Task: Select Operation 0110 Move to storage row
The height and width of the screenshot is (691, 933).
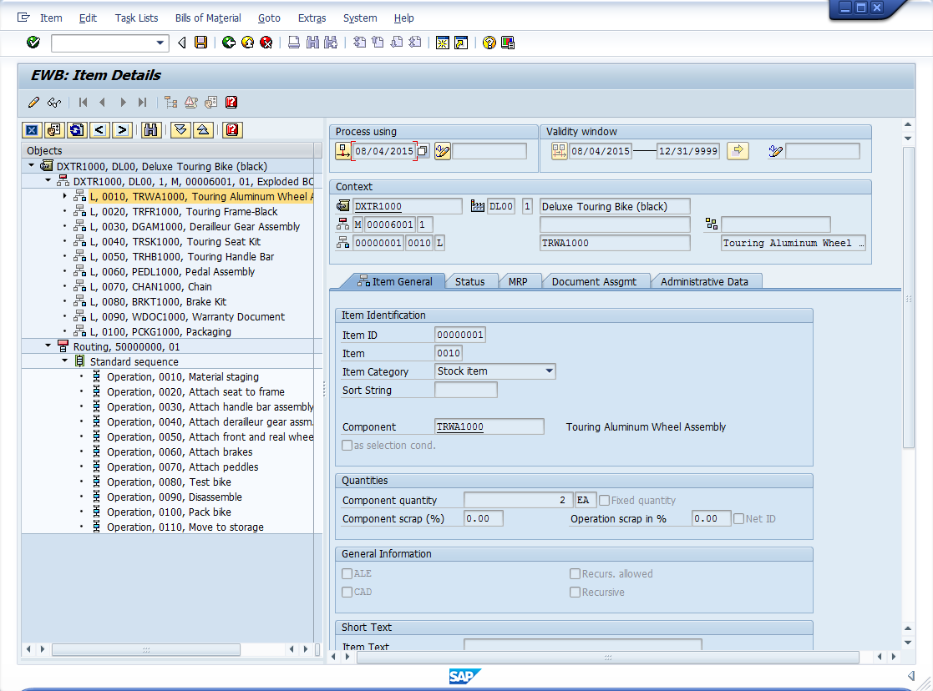Action: tap(185, 527)
